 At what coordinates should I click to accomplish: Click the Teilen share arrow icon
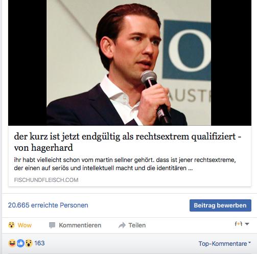click(x=122, y=225)
